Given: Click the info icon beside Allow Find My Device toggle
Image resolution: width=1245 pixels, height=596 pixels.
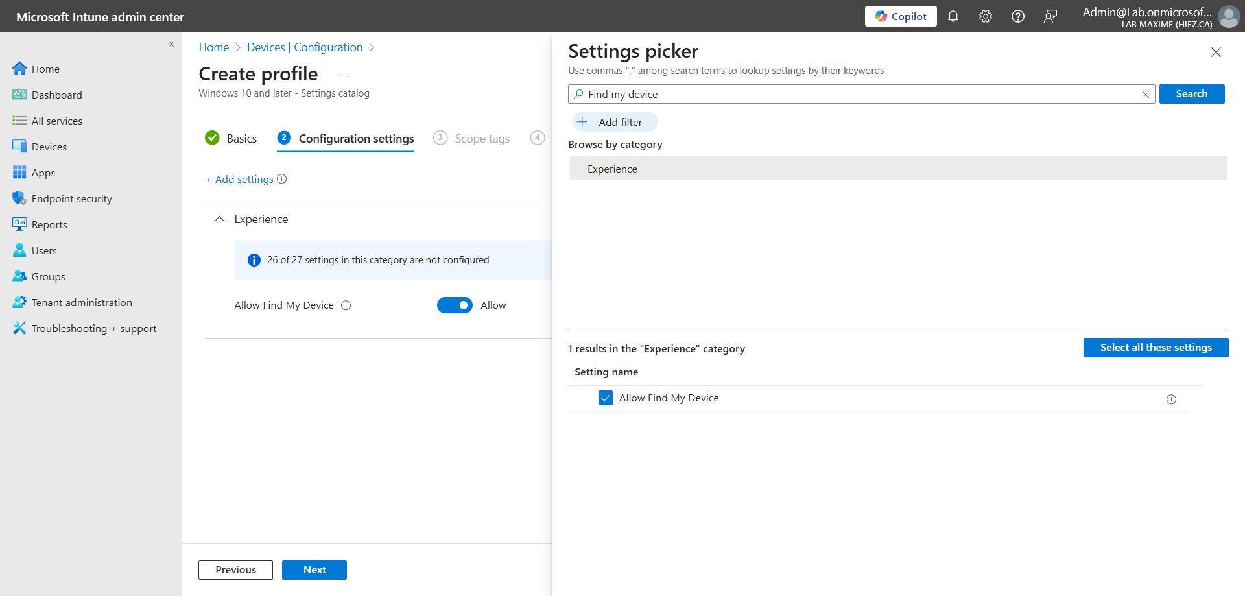Looking at the screenshot, I should click(346, 305).
